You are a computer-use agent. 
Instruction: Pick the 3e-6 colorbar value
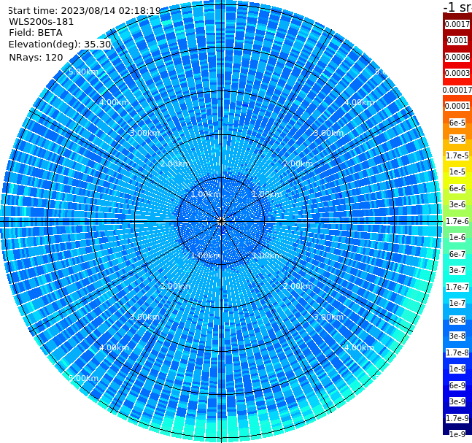pos(457,204)
